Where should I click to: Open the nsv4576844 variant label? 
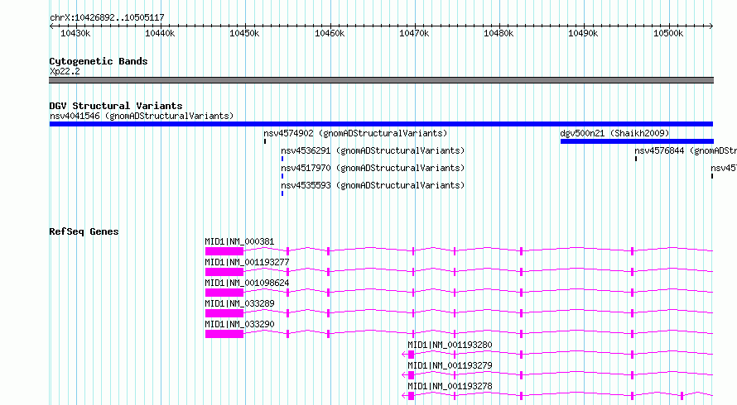tap(686, 150)
